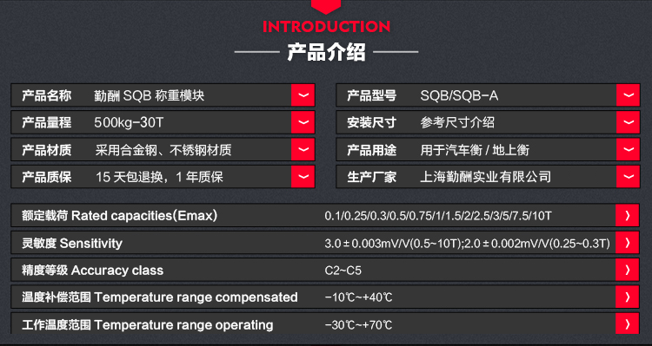Select the INTRODUCTION red heading

(326, 27)
